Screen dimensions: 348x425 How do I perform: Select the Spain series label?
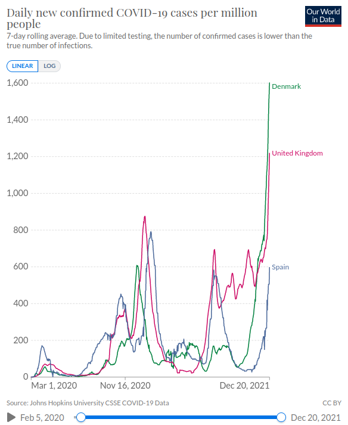tap(280, 267)
